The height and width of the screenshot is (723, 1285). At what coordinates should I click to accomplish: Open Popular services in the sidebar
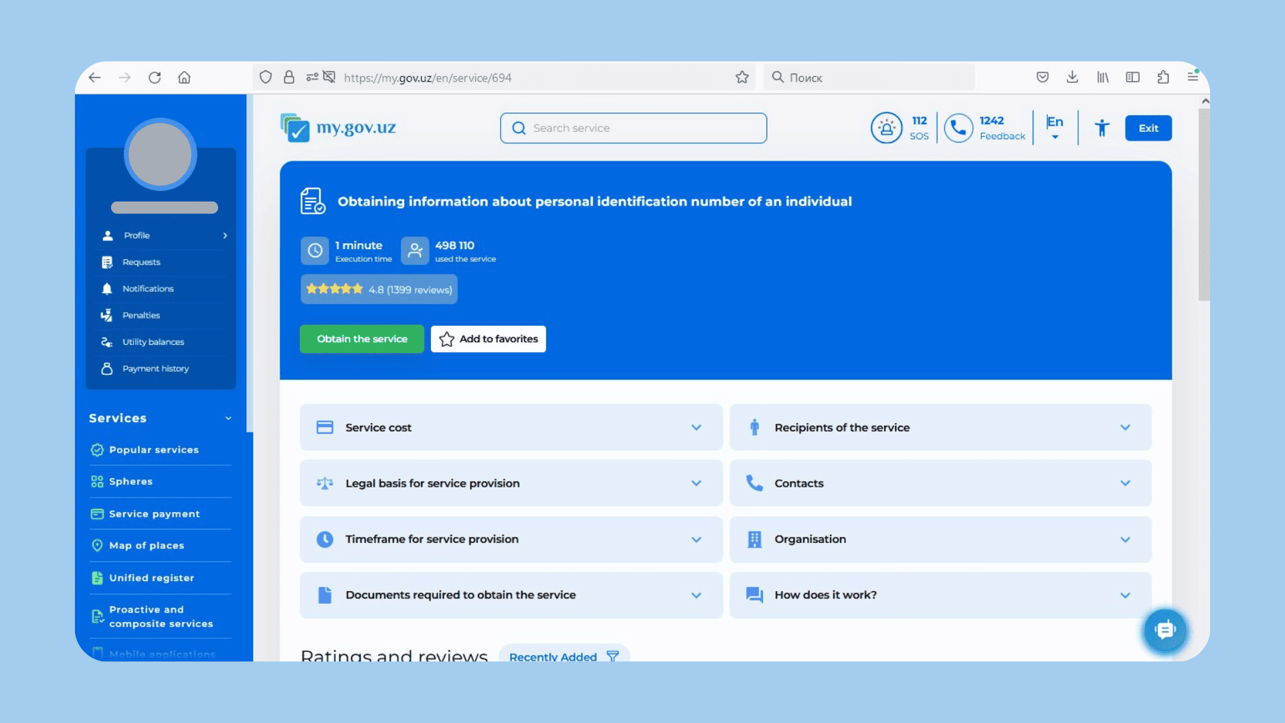coord(154,450)
